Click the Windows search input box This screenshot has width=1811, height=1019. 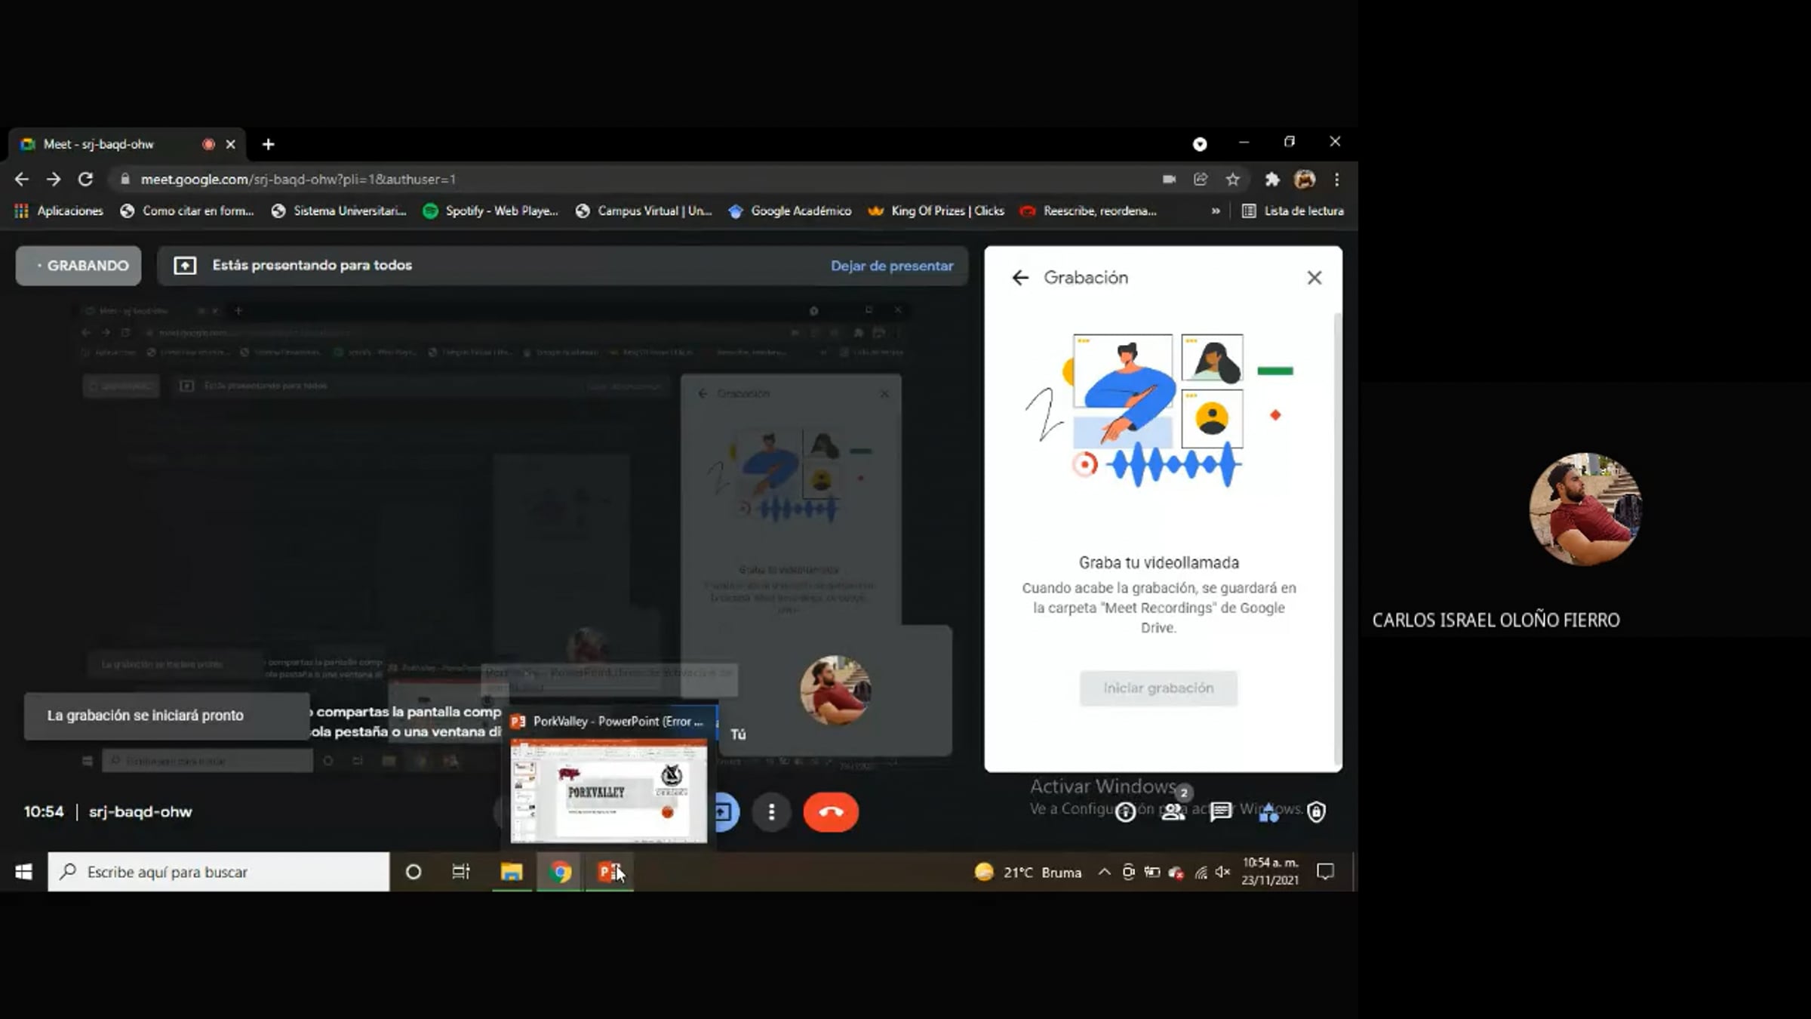(x=219, y=873)
